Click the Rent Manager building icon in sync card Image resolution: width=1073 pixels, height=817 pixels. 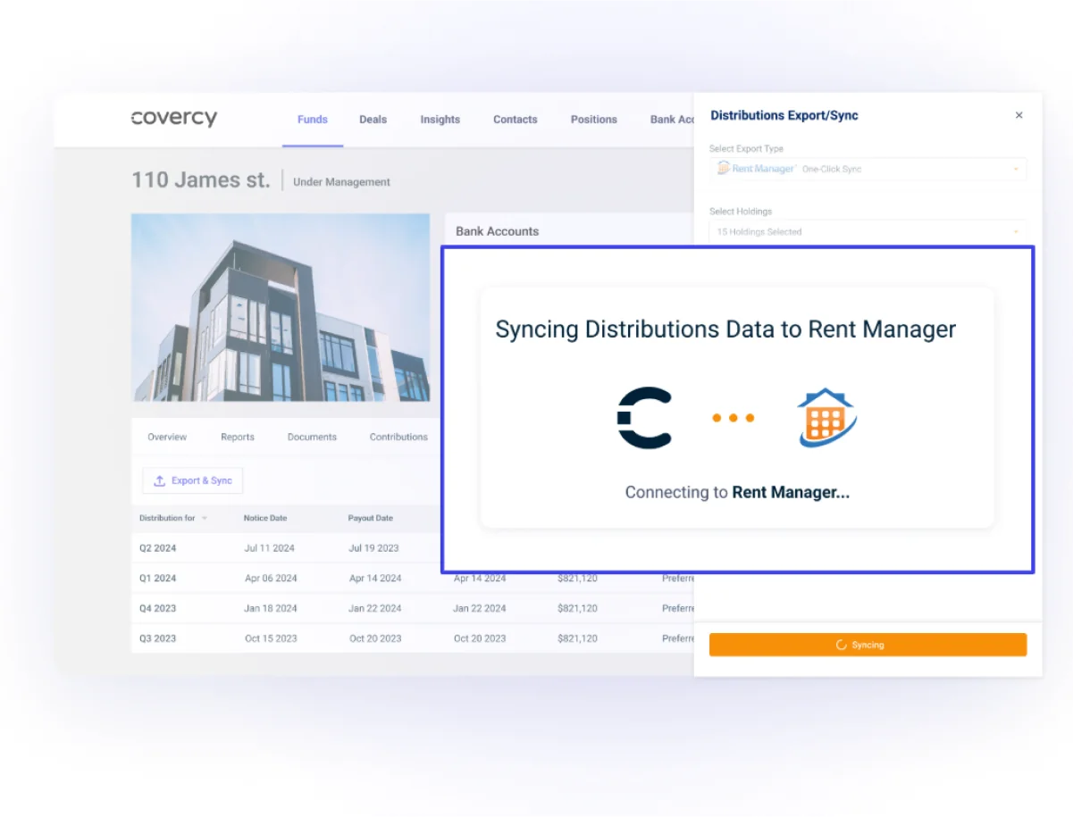click(x=825, y=416)
